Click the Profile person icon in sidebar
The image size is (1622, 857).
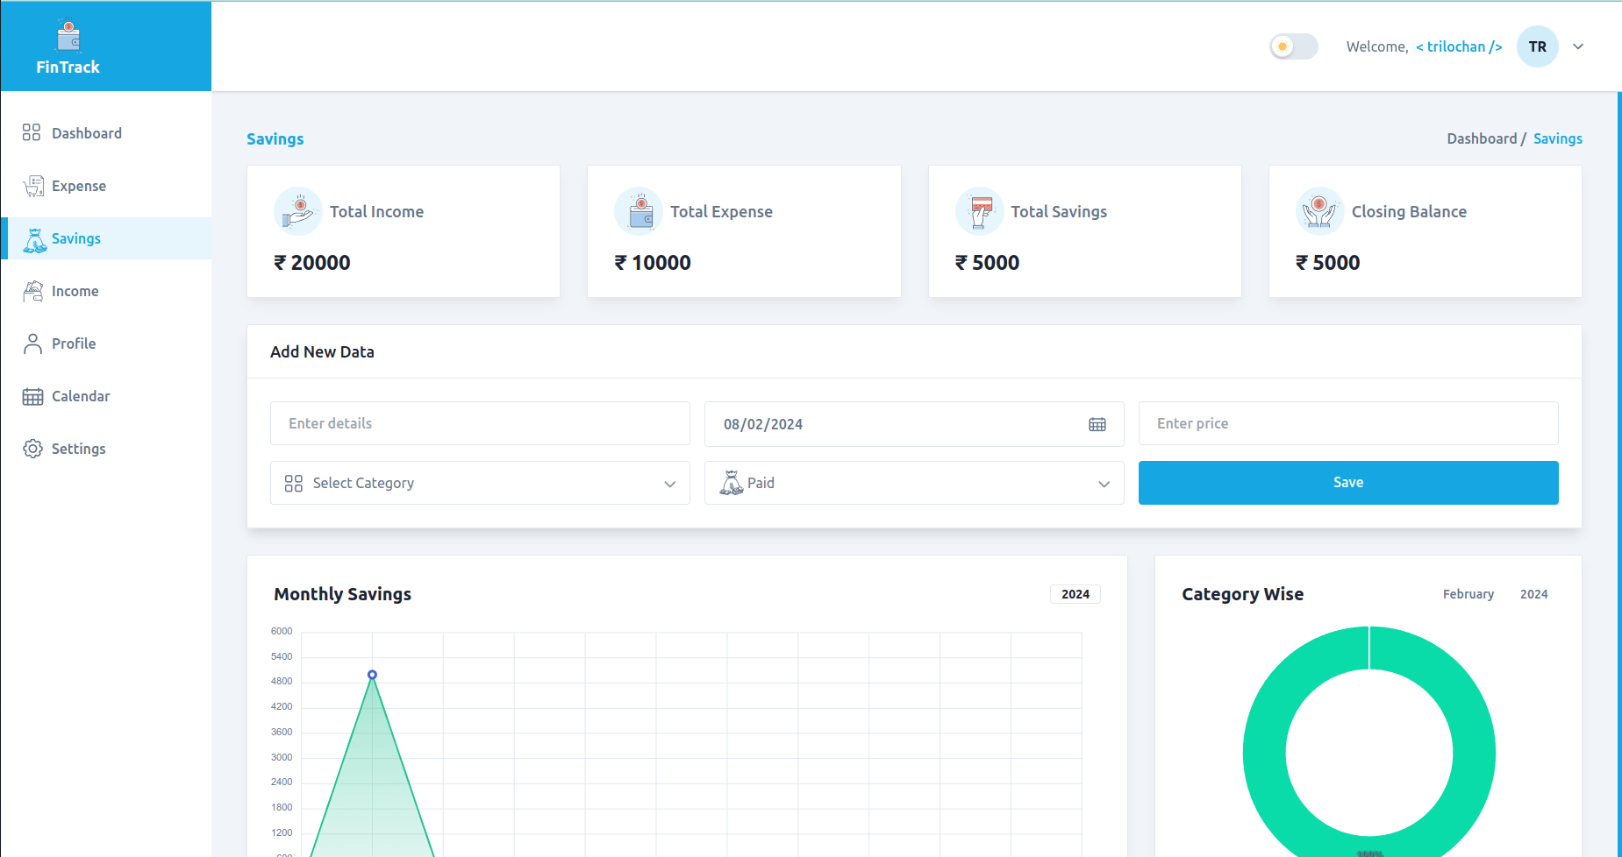(x=32, y=344)
